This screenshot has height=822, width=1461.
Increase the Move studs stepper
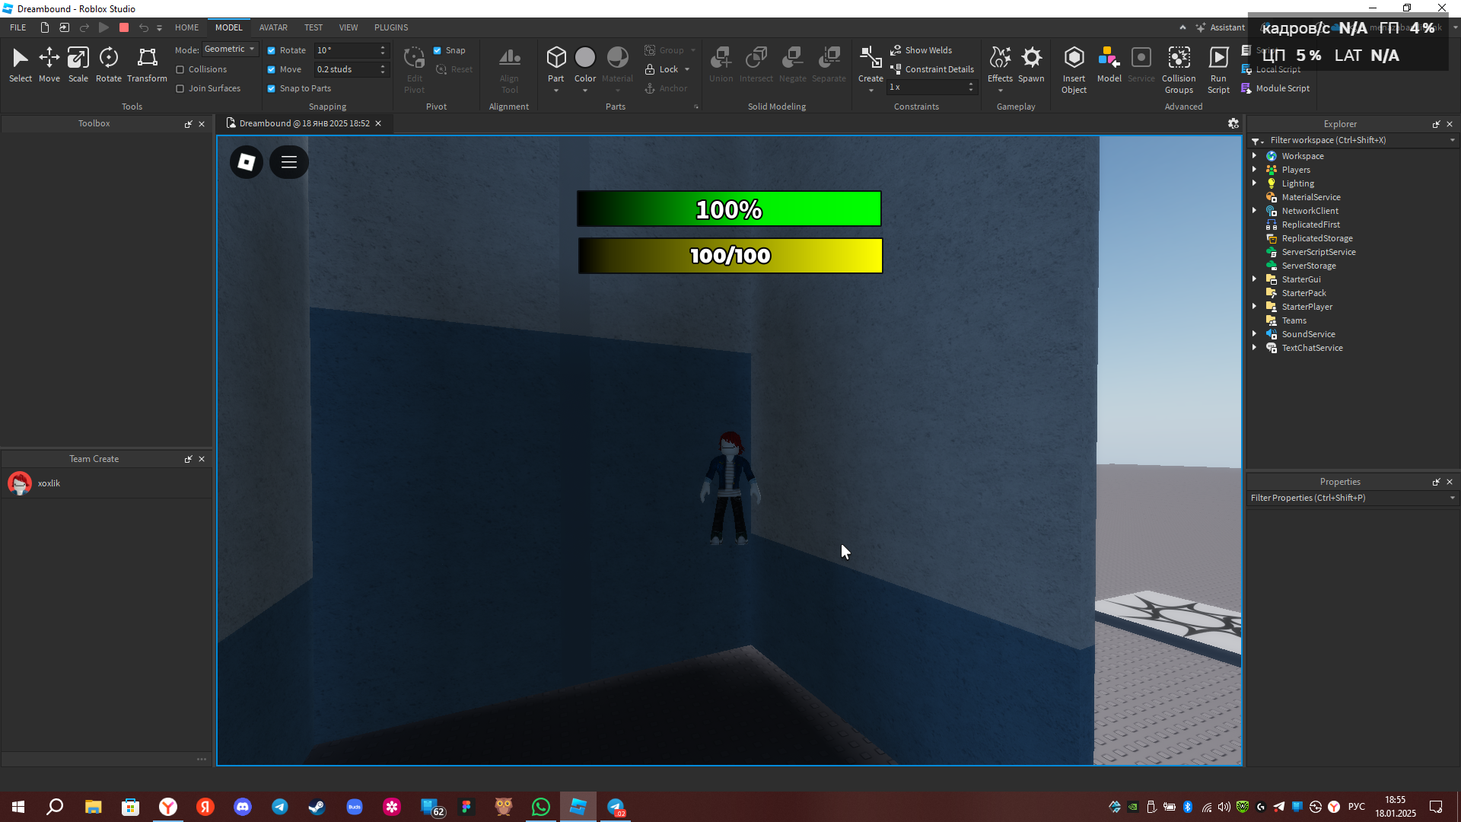pyautogui.click(x=383, y=66)
